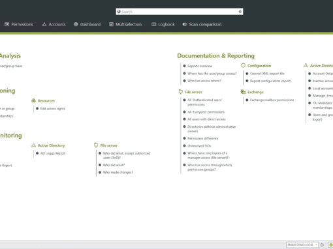This screenshot has height=249, width=333.
Task: Click the Logbook book icon
Action: click(x=154, y=24)
